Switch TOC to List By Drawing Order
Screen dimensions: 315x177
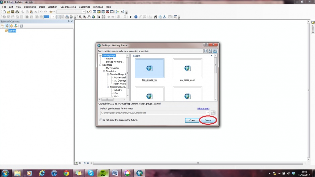[x=3, y=26]
